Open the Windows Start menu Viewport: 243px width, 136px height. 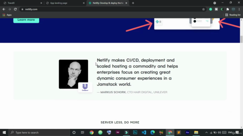[x=4, y=133]
